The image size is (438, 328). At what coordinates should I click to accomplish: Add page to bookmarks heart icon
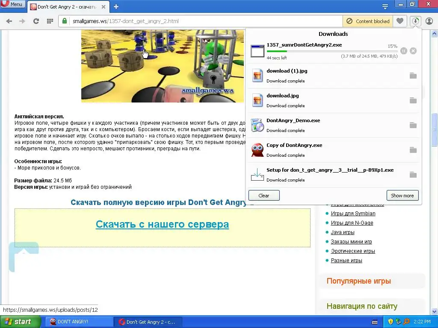tap(400, 21)
